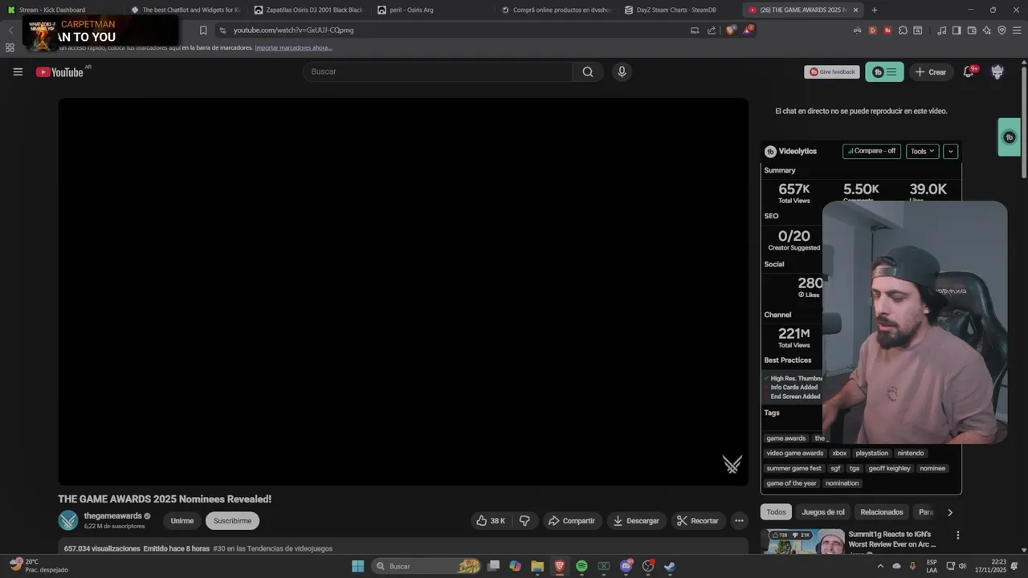Open the green TubeBuddy menu button
1028x578 pixels.
click(884, 71)
